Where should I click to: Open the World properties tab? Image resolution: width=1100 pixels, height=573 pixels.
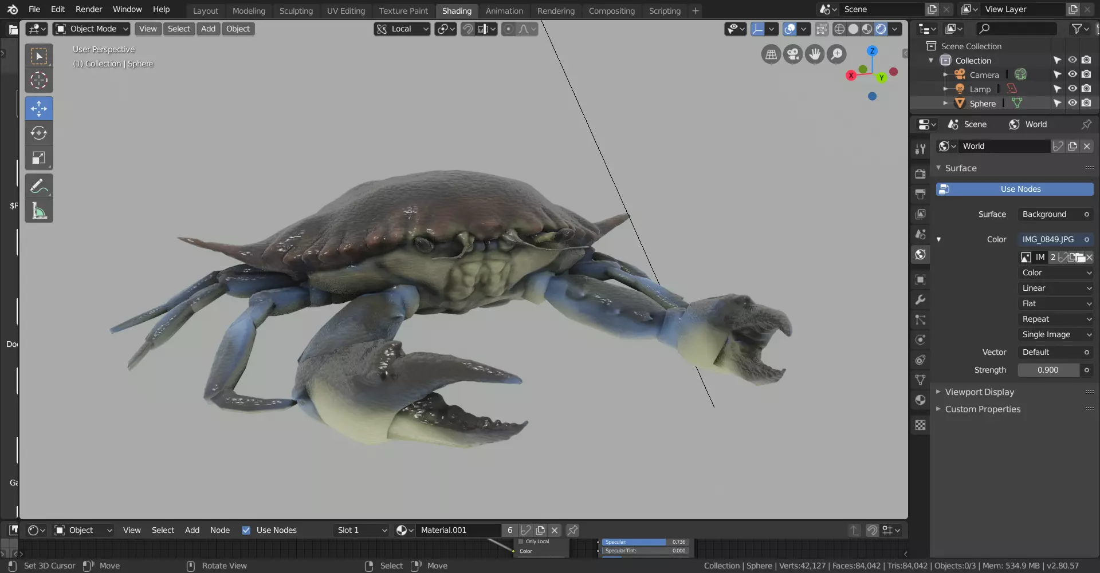[x=920, y=254]
